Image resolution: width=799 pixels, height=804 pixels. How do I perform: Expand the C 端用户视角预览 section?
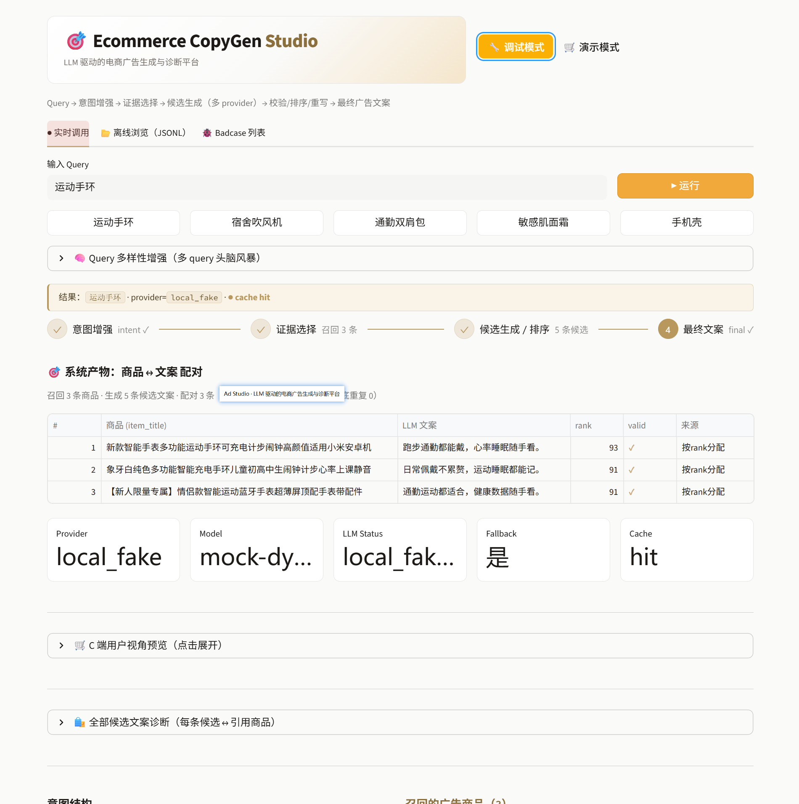tap(400, 645)
